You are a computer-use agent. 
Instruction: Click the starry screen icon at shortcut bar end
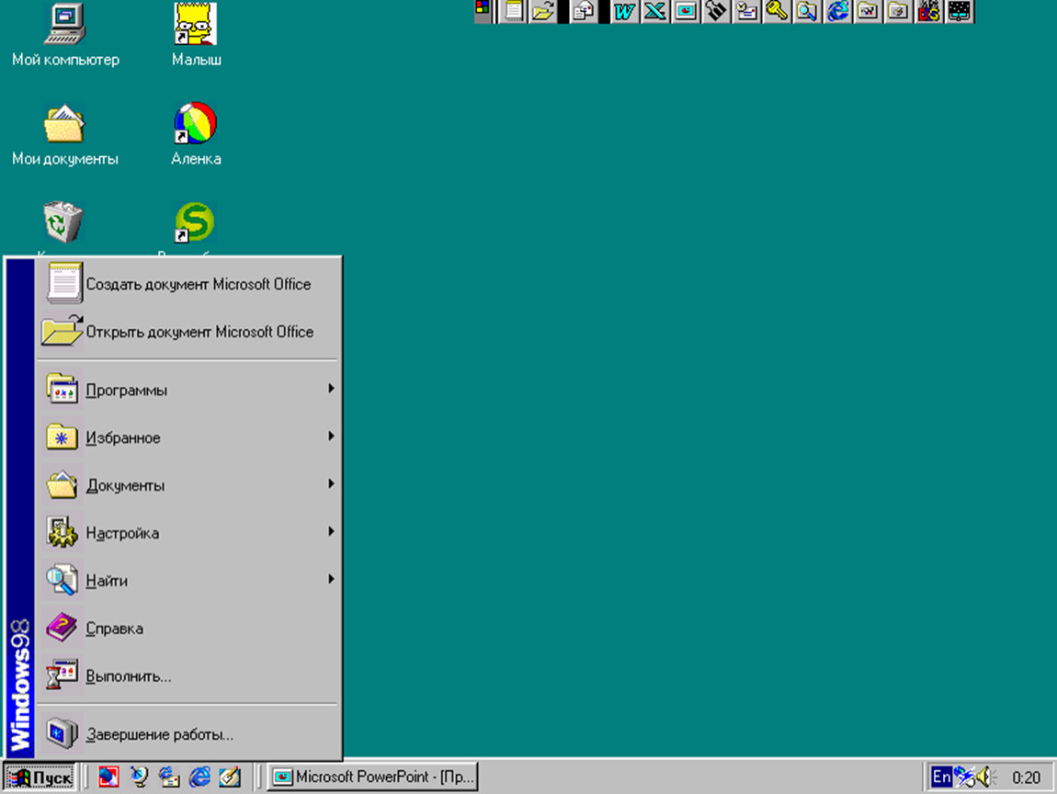click(960, 11)
